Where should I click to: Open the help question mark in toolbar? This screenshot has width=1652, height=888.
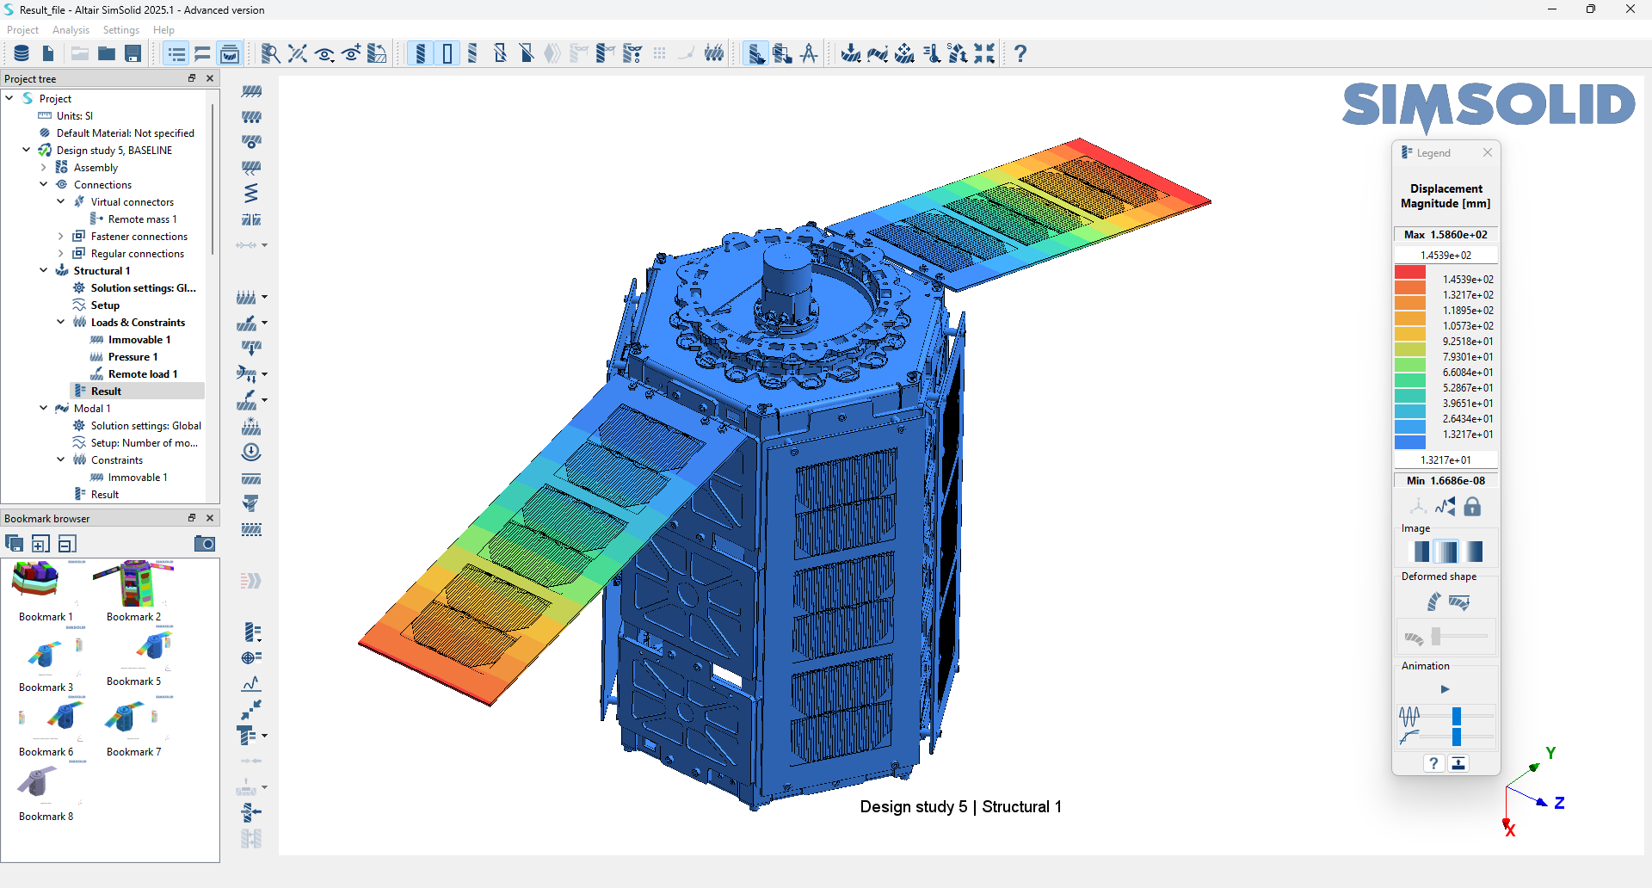(1020, 53)
